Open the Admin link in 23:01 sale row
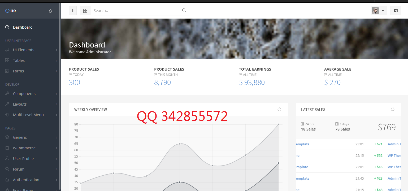Screen dimensions: 408x191 tap(394, 144)
